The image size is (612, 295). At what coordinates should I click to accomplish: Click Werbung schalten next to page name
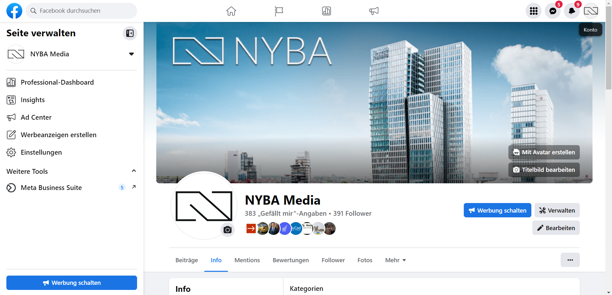coord(498,210)
